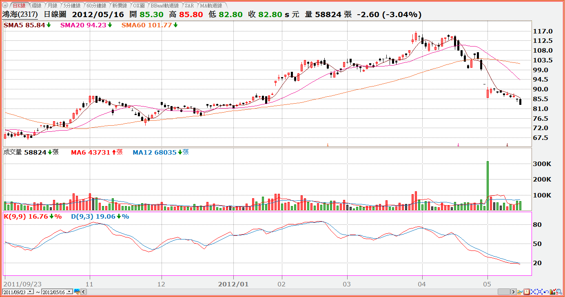Click the blue undo arrow icon
The height and width of the screenshot is (297, 565).
click(547, 292)
